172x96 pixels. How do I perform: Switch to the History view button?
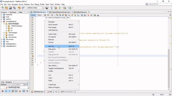pyautogui.click(x=40, y=15)
